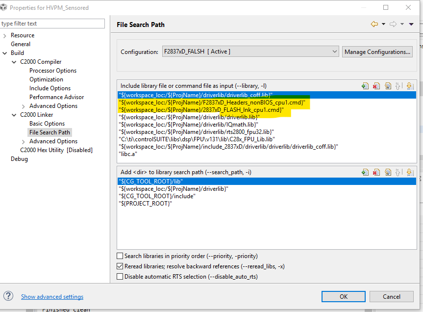Open the Configuration dropdown

tap(250, 52)
